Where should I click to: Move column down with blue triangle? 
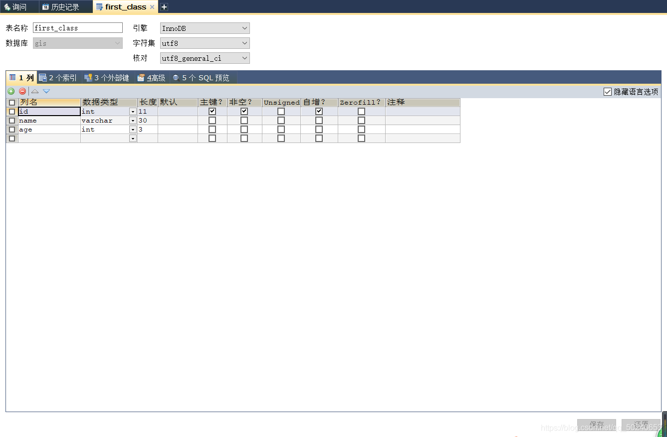point(46,91)
